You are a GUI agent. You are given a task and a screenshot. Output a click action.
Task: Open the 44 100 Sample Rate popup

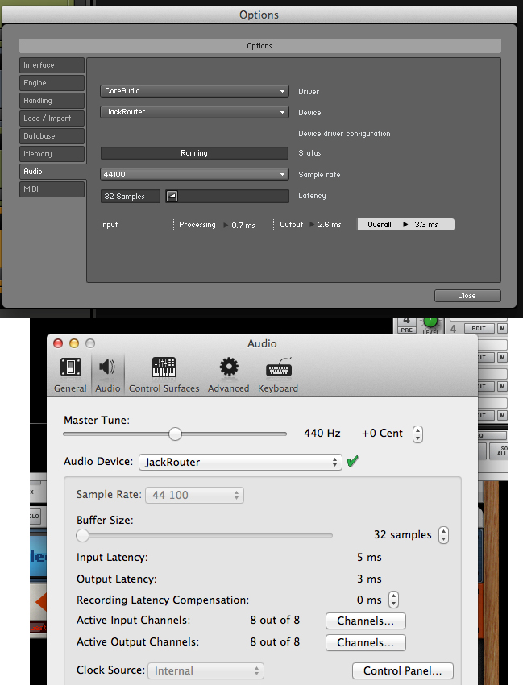coord(194,495)
